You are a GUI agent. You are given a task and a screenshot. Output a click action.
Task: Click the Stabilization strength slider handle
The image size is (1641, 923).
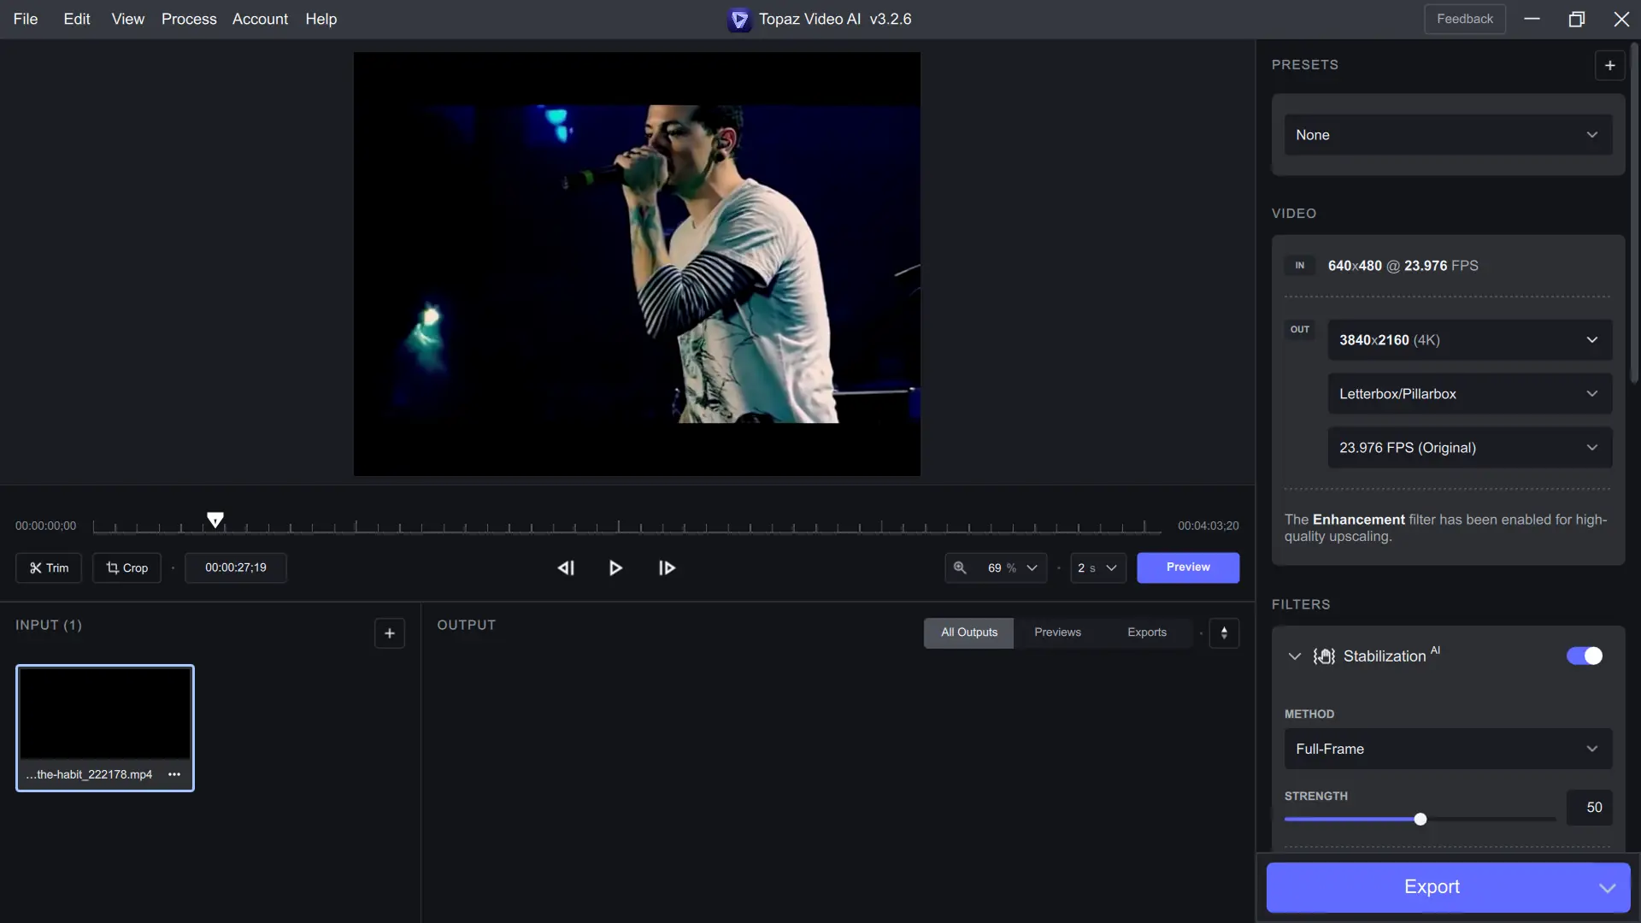tap(1420, 820)
